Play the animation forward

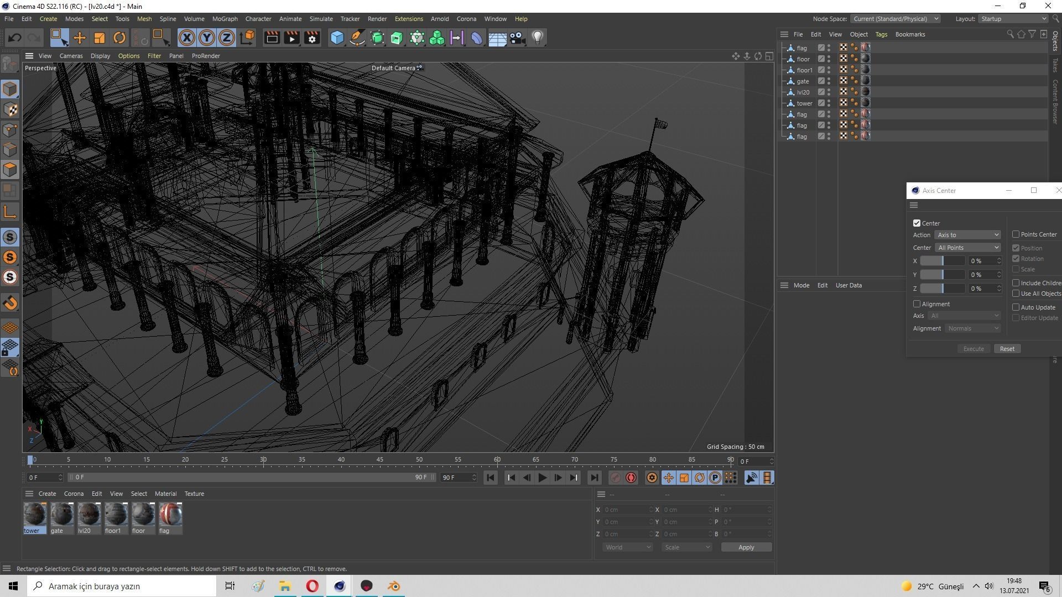[542, 478]
